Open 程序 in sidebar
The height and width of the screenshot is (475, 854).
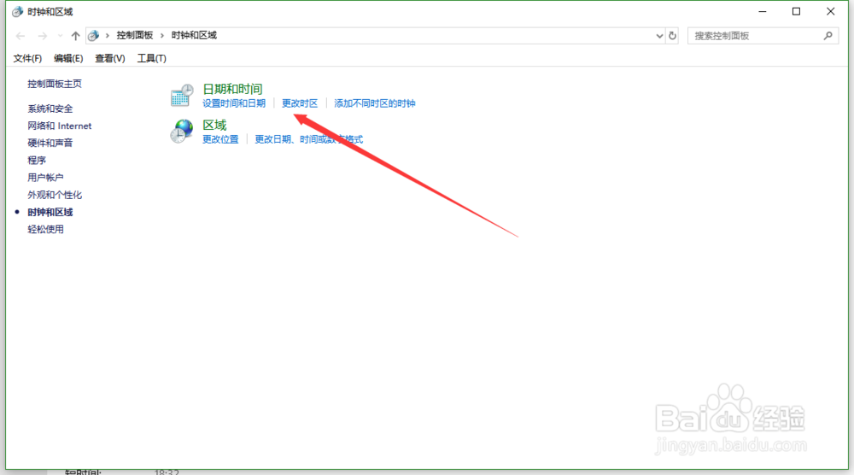point(37,160)
